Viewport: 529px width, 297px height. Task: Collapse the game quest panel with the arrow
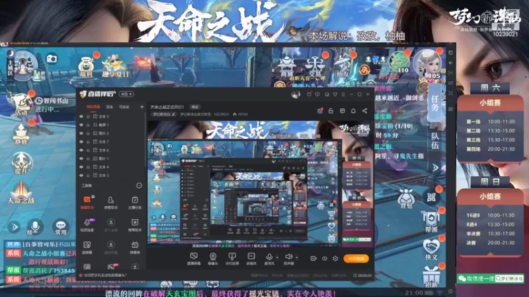point(435,168)
